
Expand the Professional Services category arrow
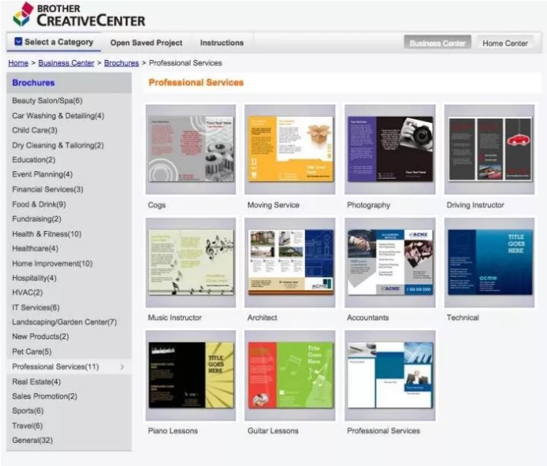tap(122, 367)
